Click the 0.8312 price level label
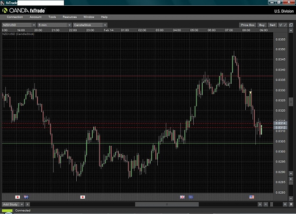The height and width of the screenshot is (214, 296). [x=280, y=127]
